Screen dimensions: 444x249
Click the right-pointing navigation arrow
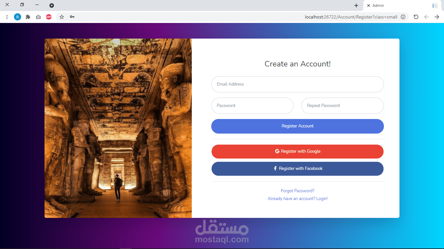(x=437, y=17)
